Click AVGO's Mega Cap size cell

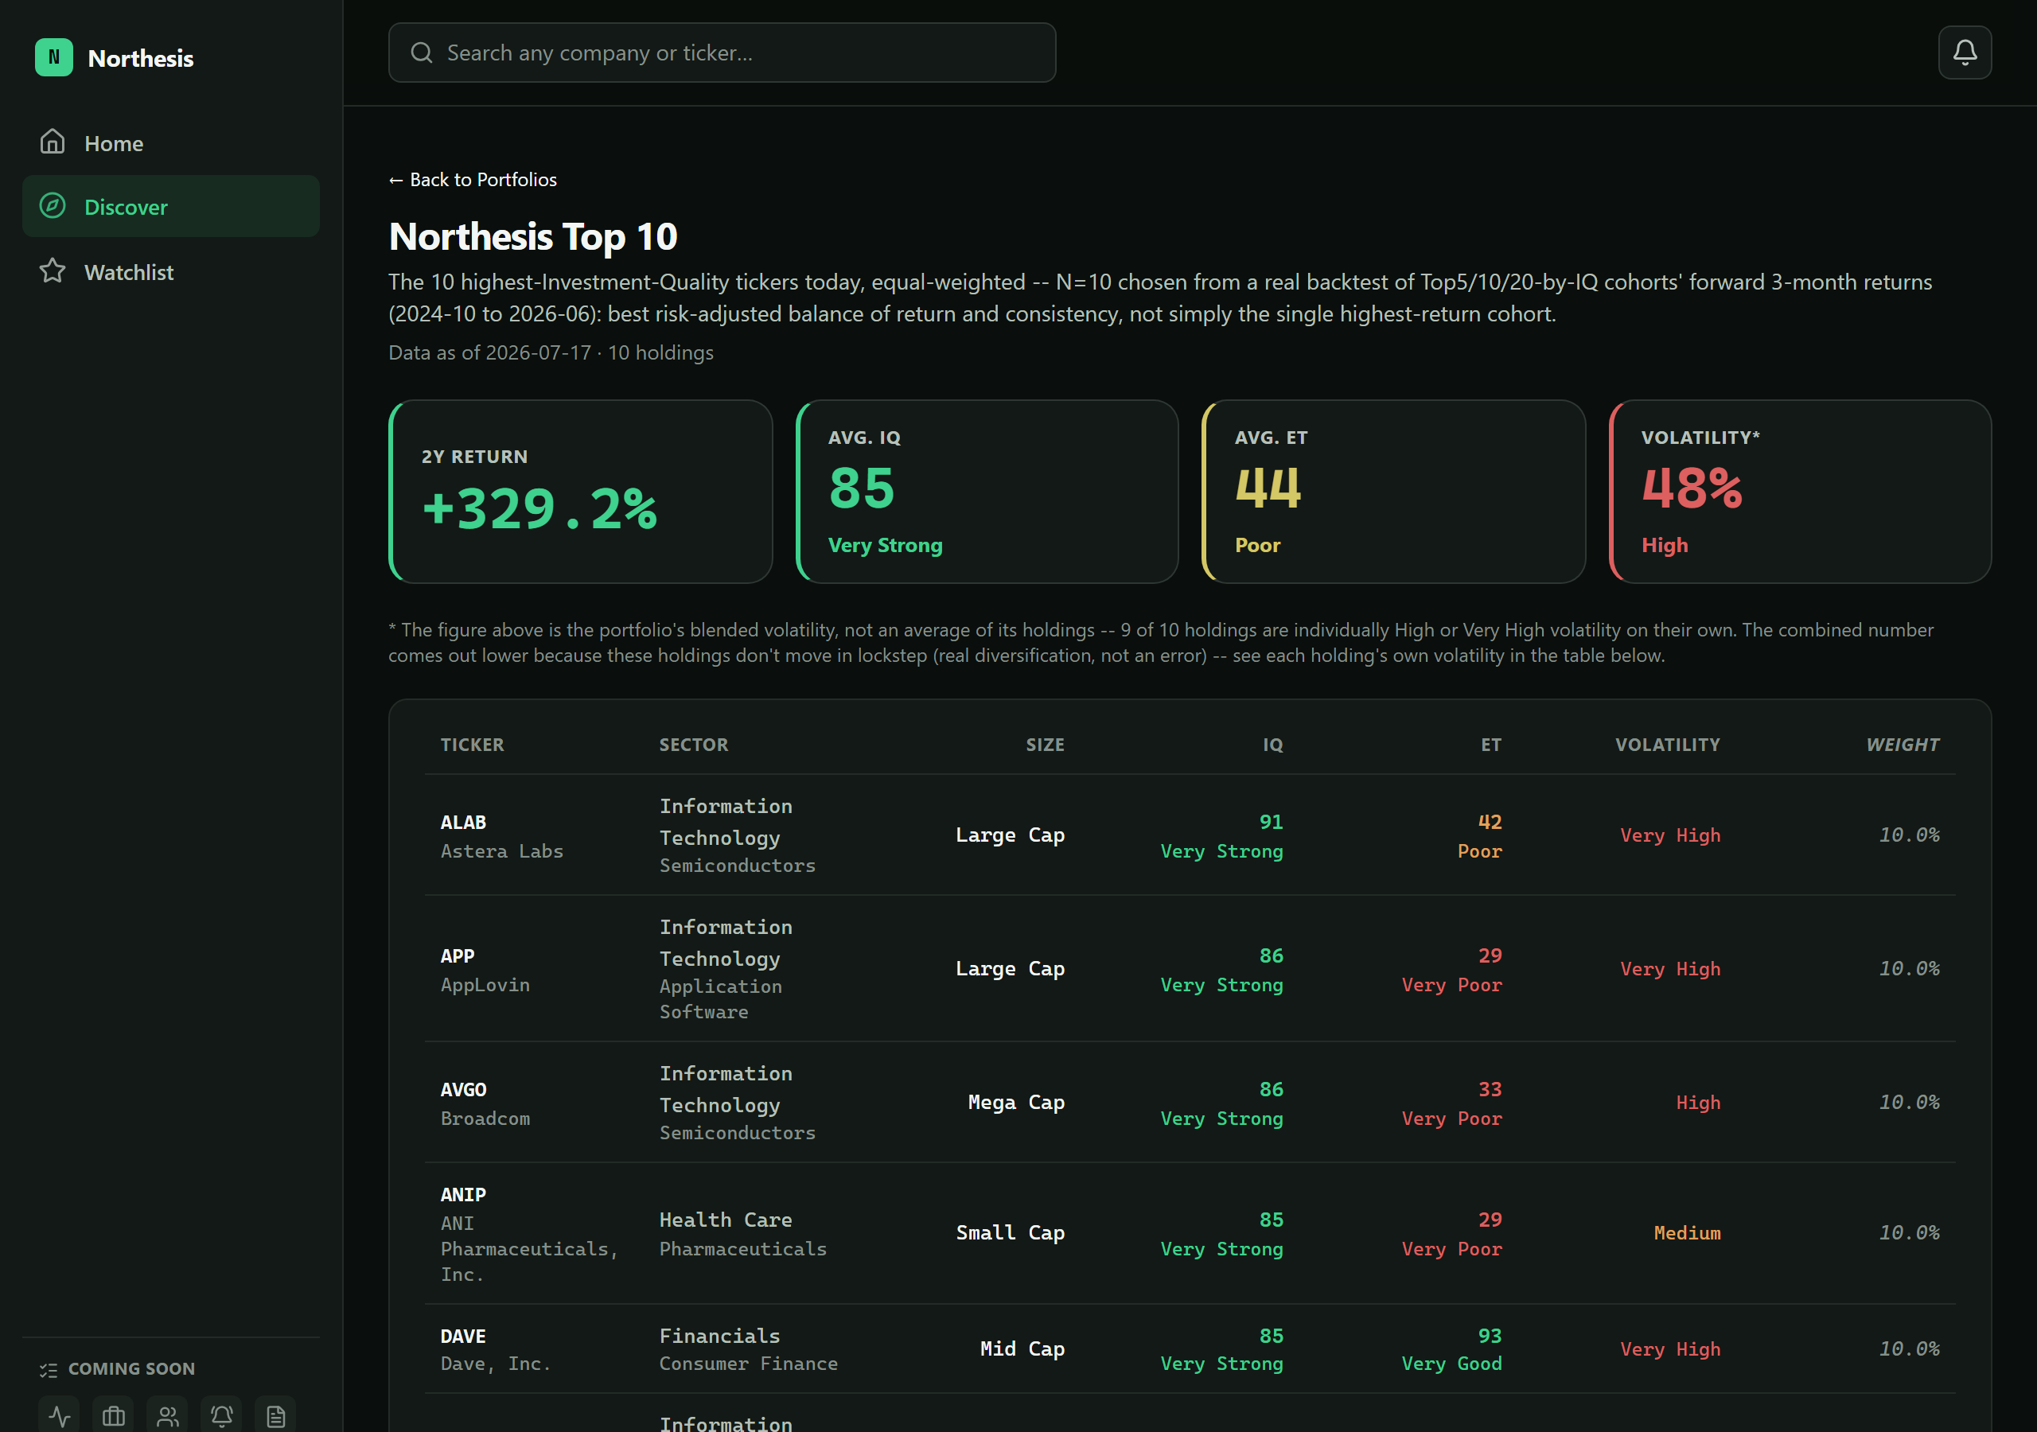click(x=1017, y=1102)
